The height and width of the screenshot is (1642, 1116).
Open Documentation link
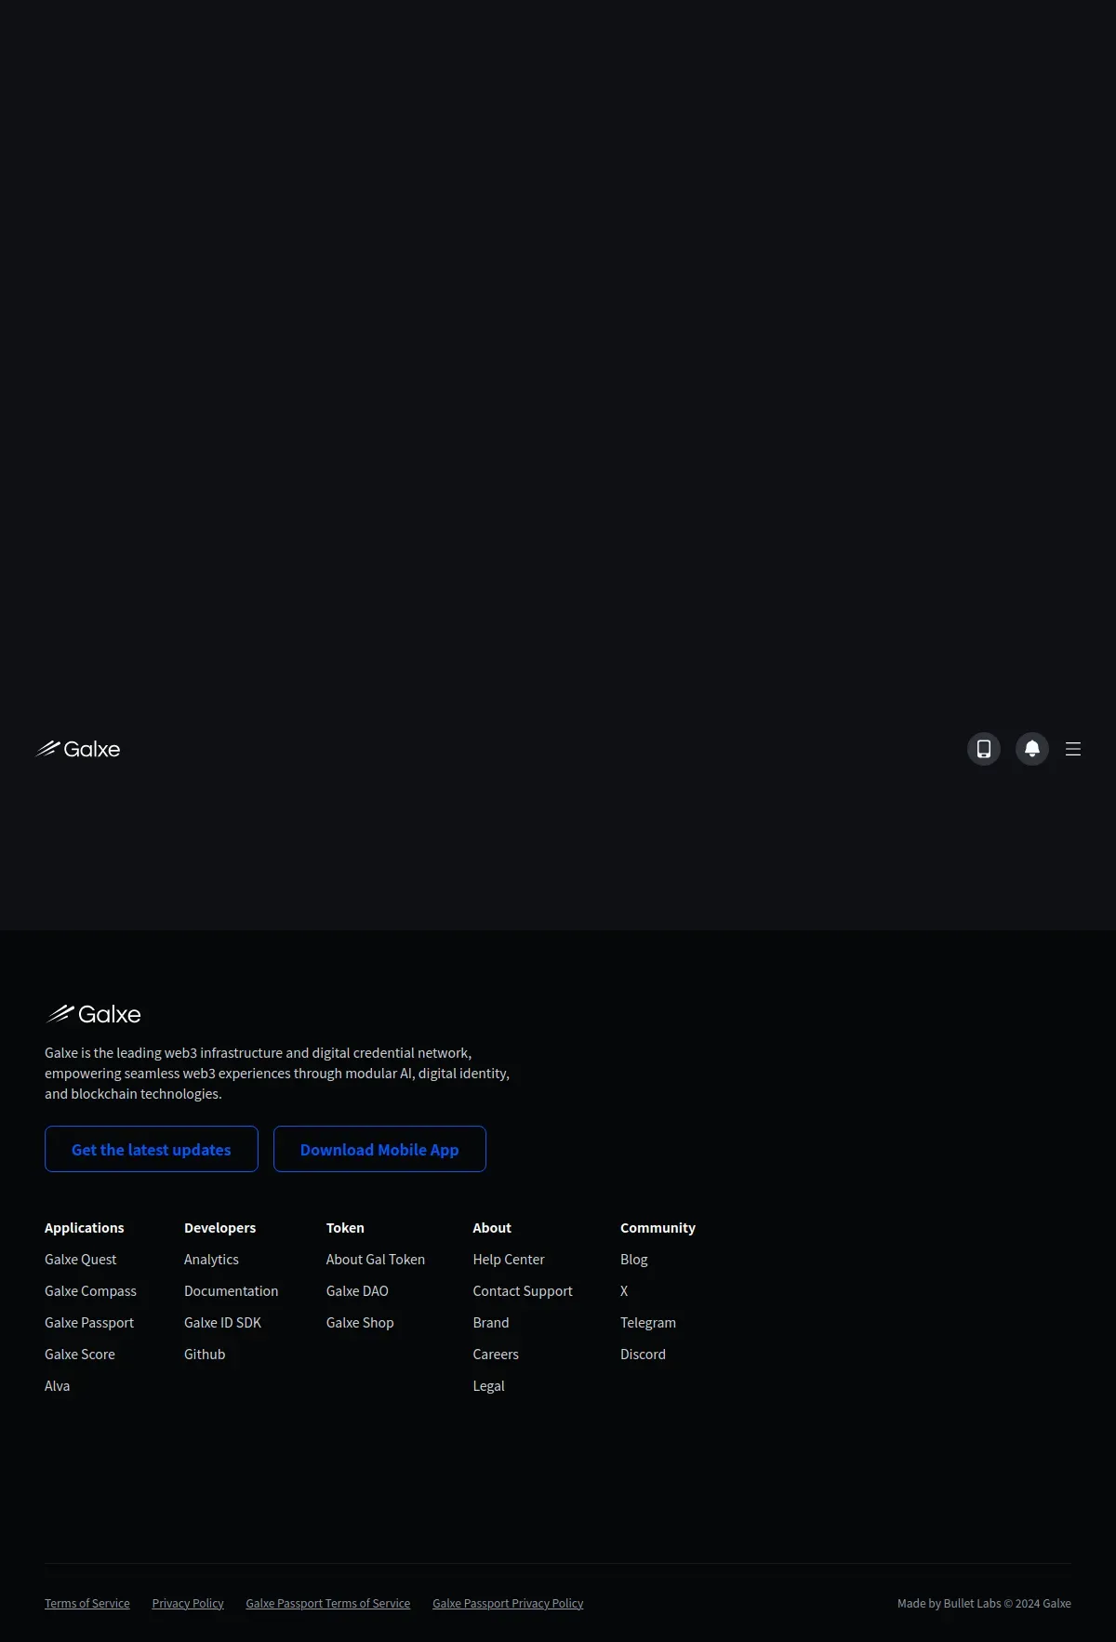(232, 1291)
